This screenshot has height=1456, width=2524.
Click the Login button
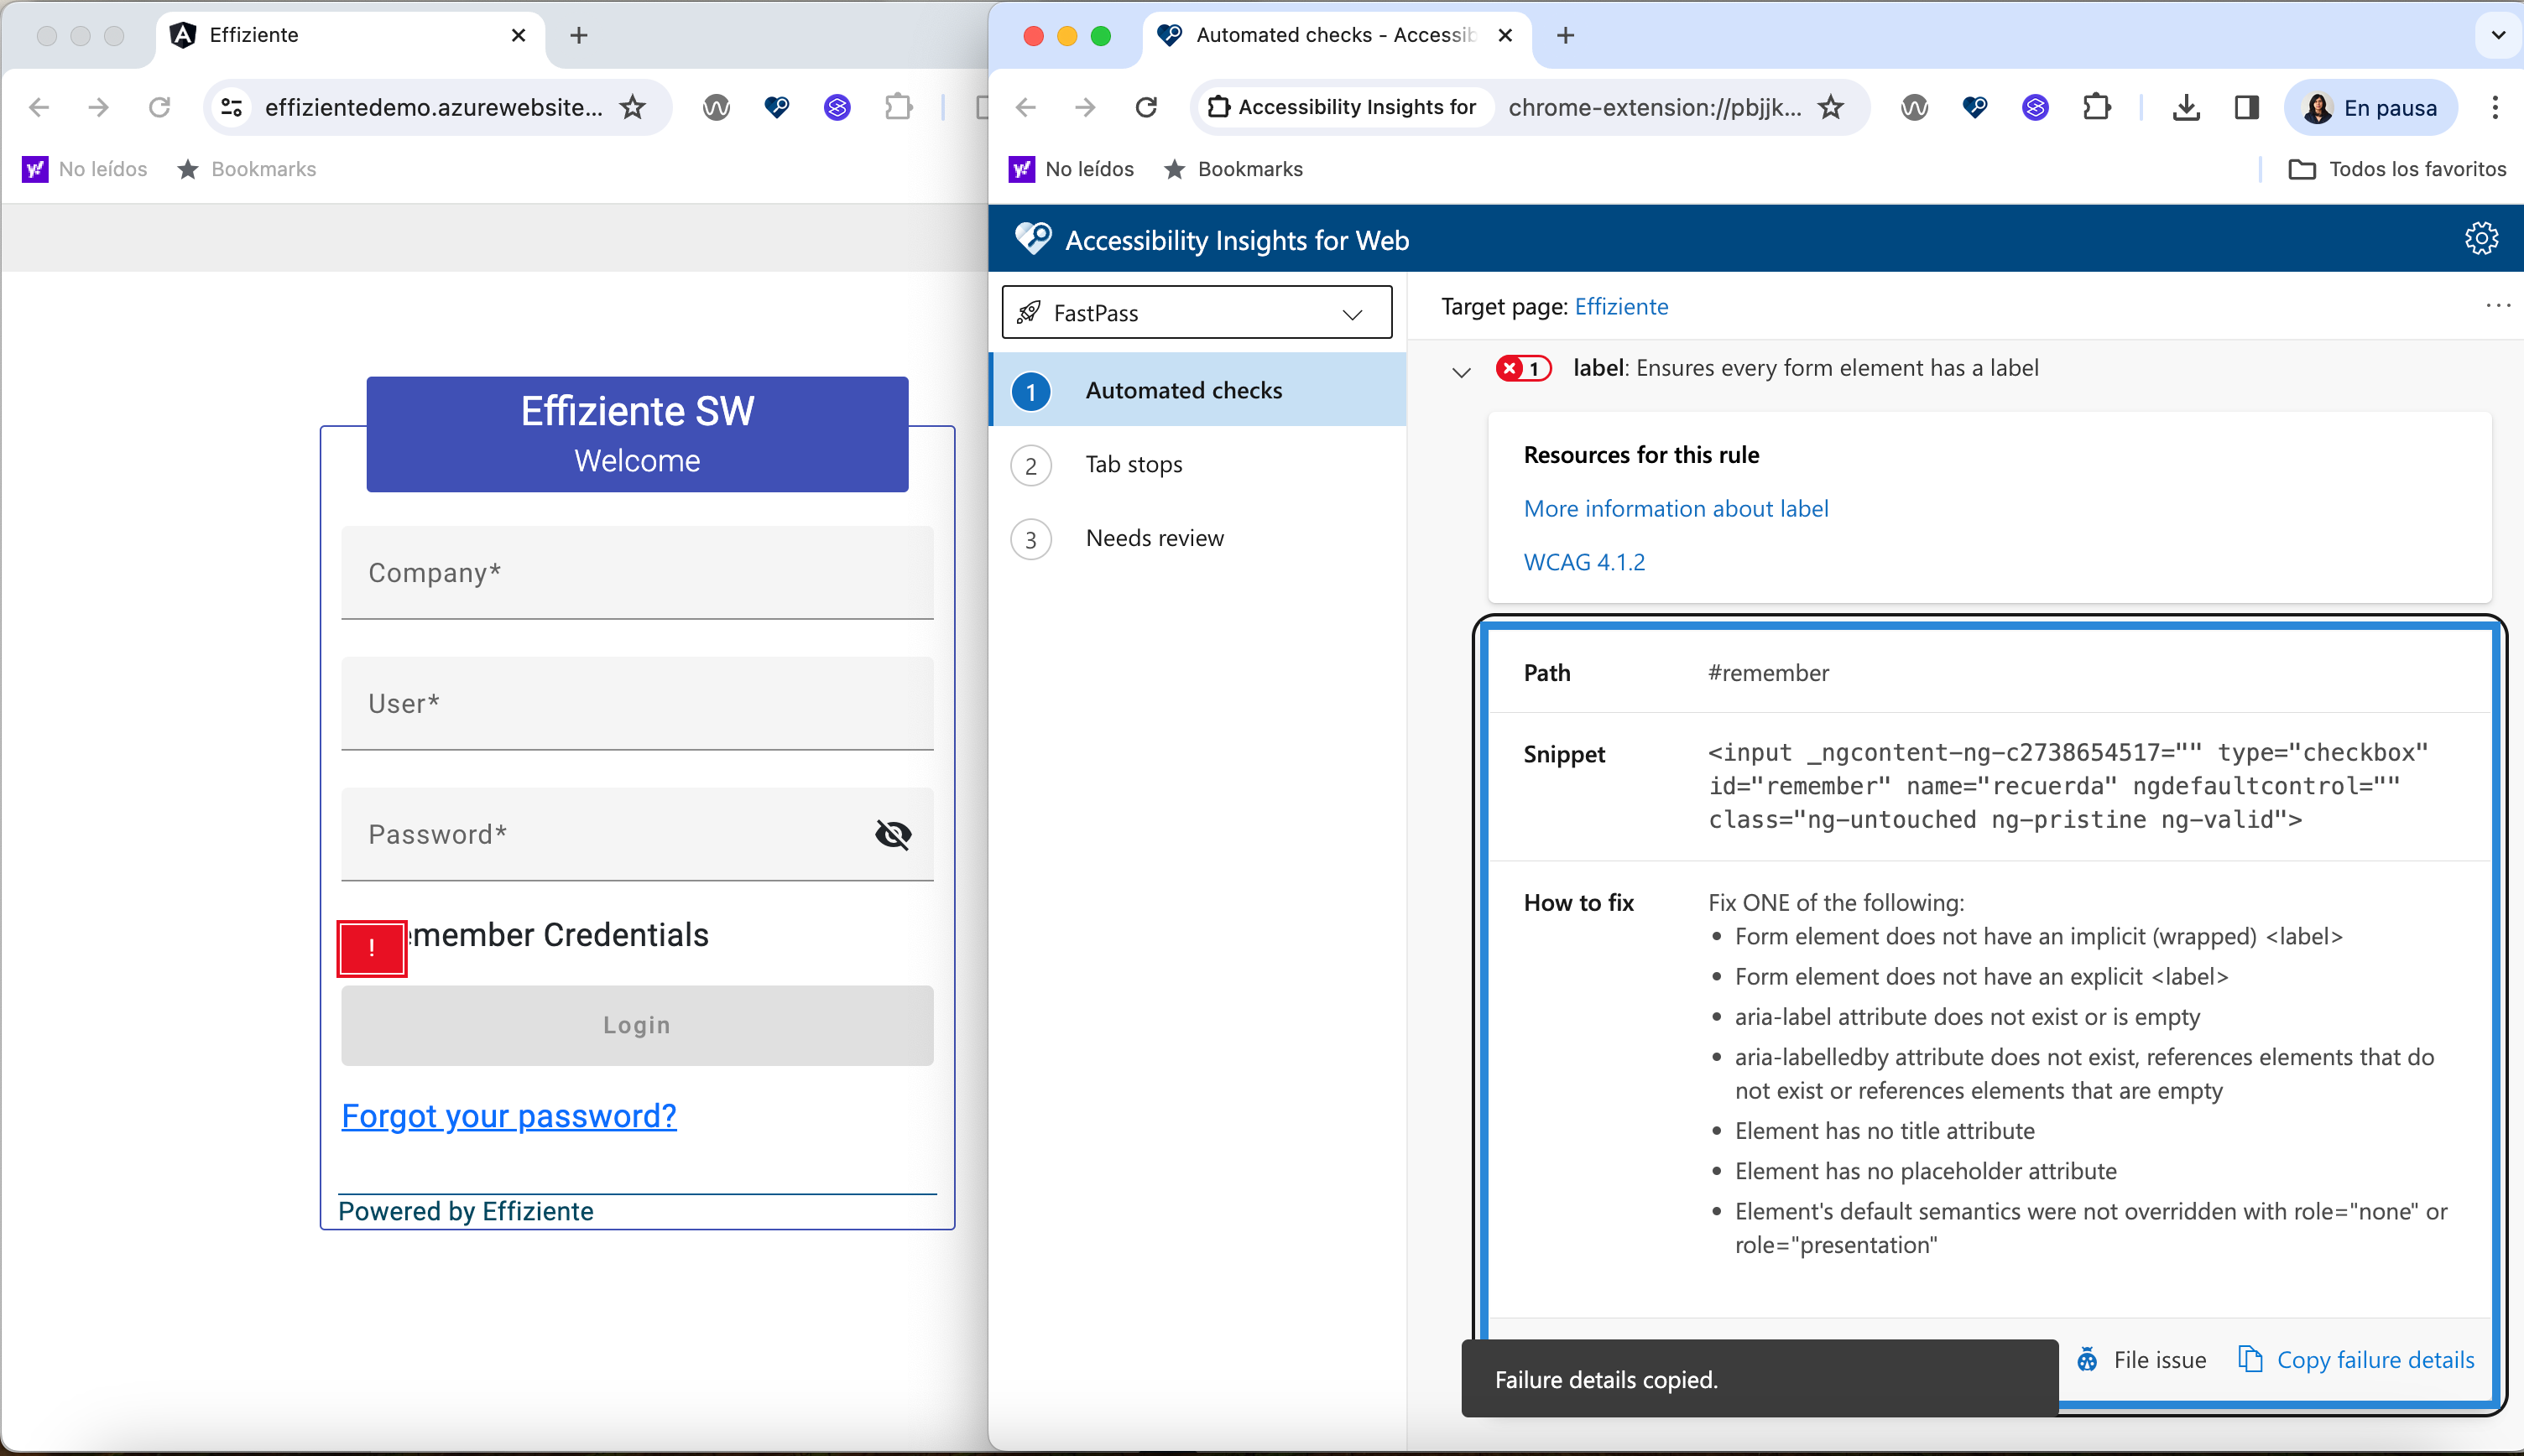tap(637, 1025)
